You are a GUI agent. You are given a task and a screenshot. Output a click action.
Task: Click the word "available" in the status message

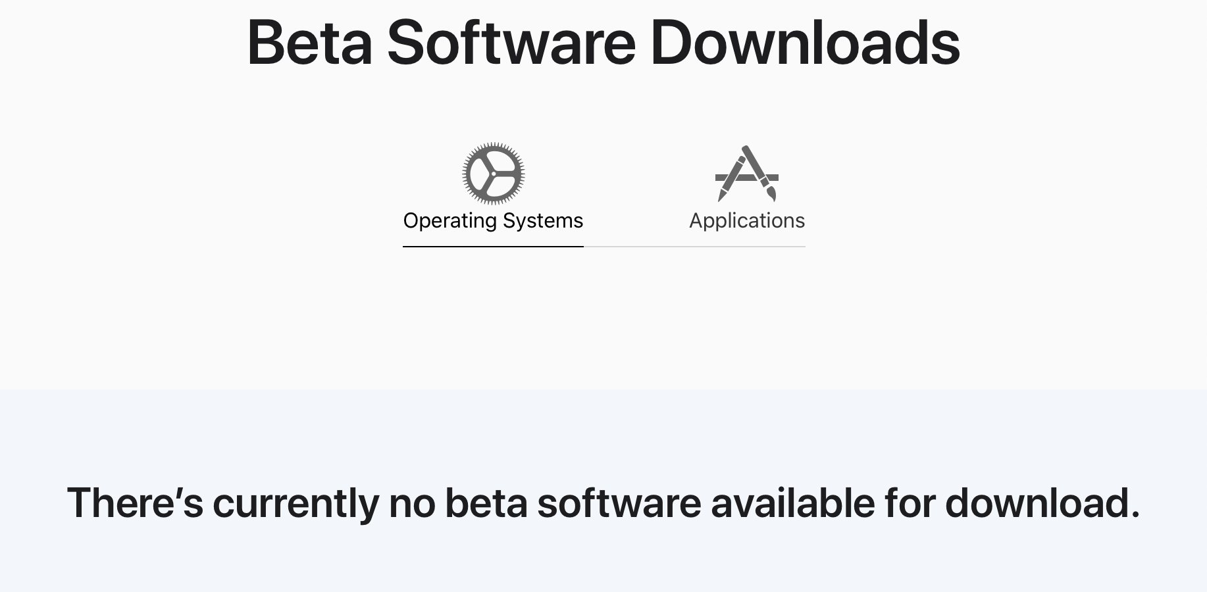click(x=792, y=503)
